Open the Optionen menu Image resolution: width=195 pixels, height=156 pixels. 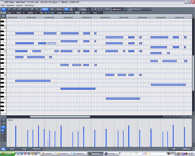click(x=19, y=6)
